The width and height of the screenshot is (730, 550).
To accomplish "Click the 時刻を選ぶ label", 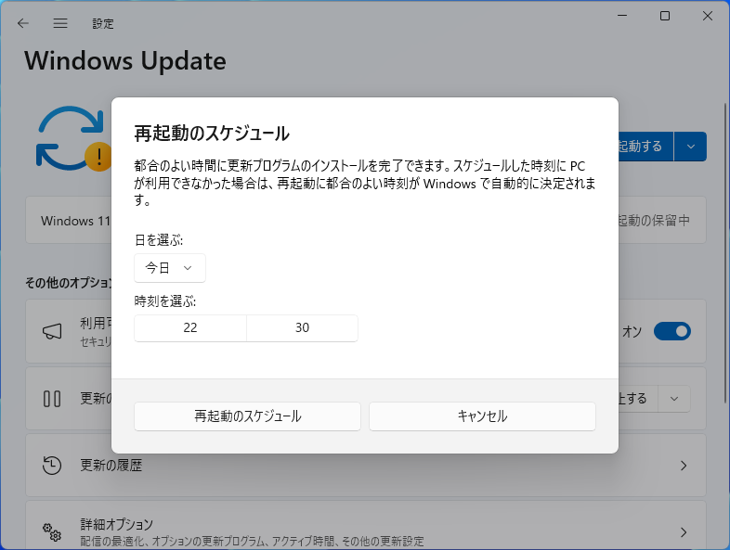I will coord(165,301).
